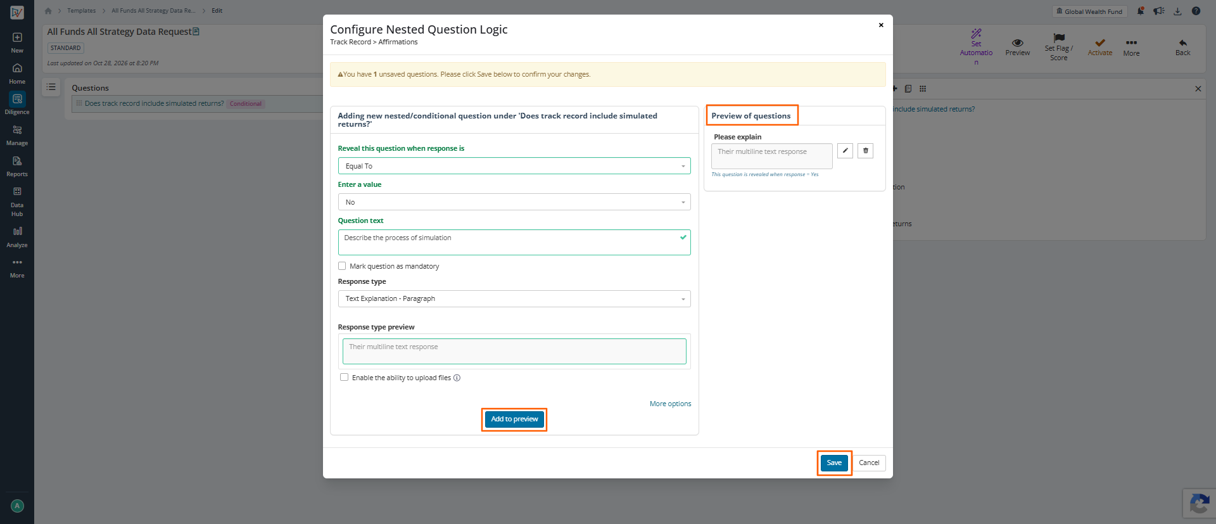Open the announcements megaphone icon
1216x524 pixels.
pyautogui.click(x=1159, y=11)
